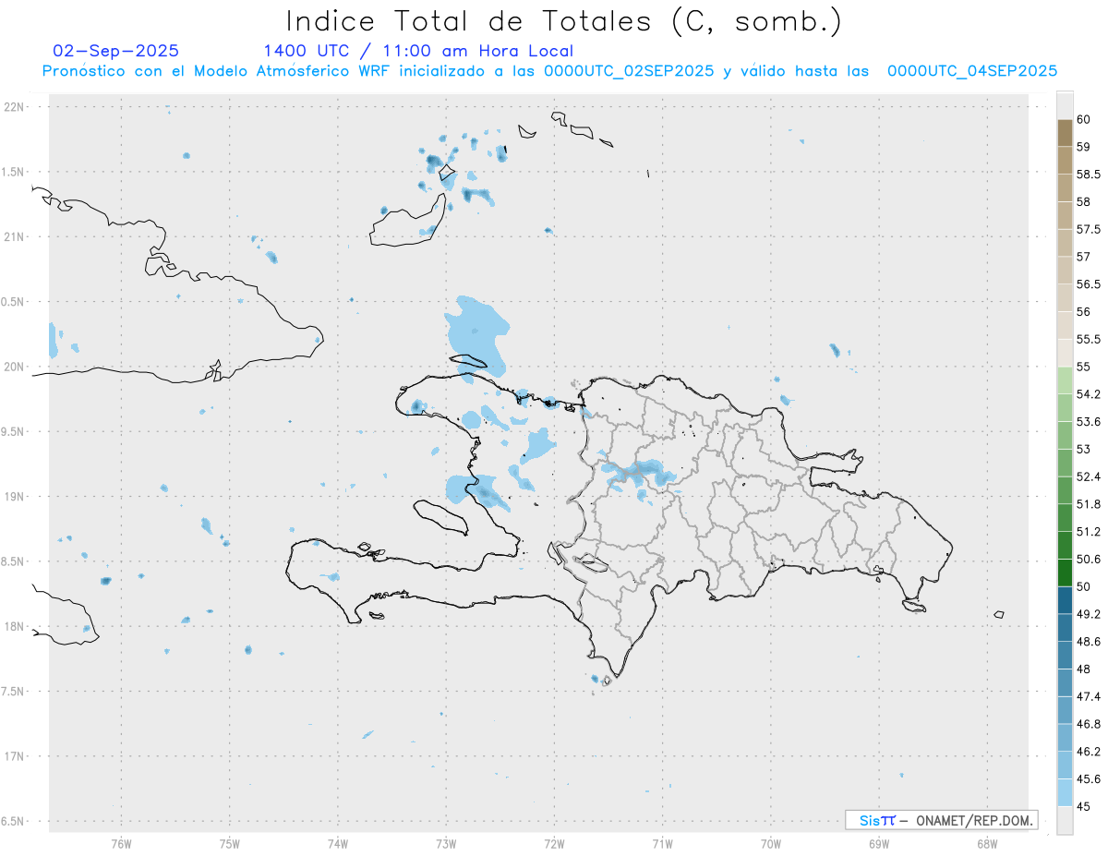Click the "51.8" value on the color scale

point(1088,504)
